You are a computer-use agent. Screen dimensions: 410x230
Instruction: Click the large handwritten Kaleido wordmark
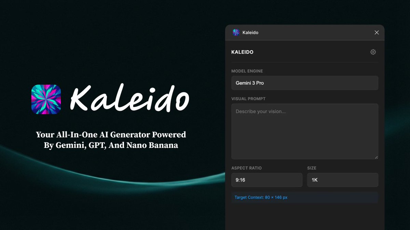tap(129, 99)
